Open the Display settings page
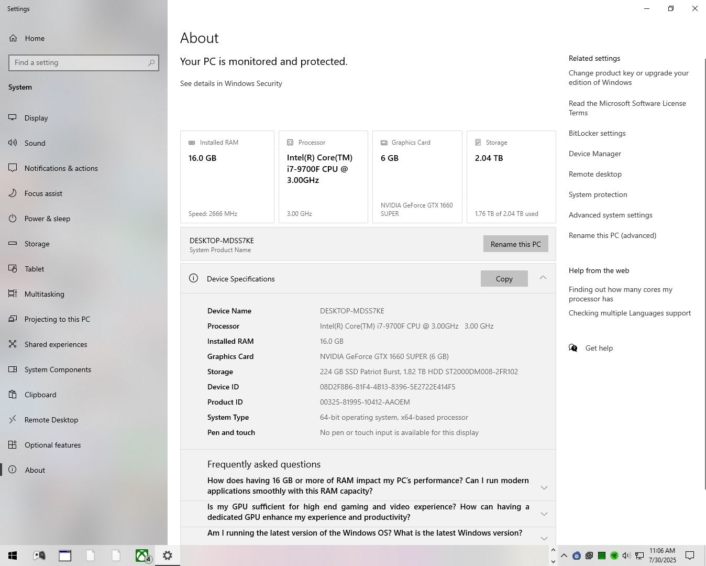The image size is (706, 566). [36, 118]
